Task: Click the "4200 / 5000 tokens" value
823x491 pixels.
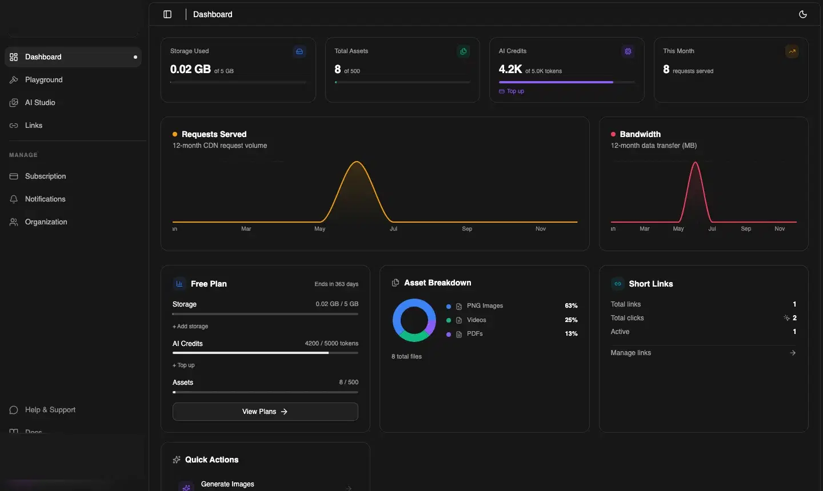Action: tap(331, 344)
